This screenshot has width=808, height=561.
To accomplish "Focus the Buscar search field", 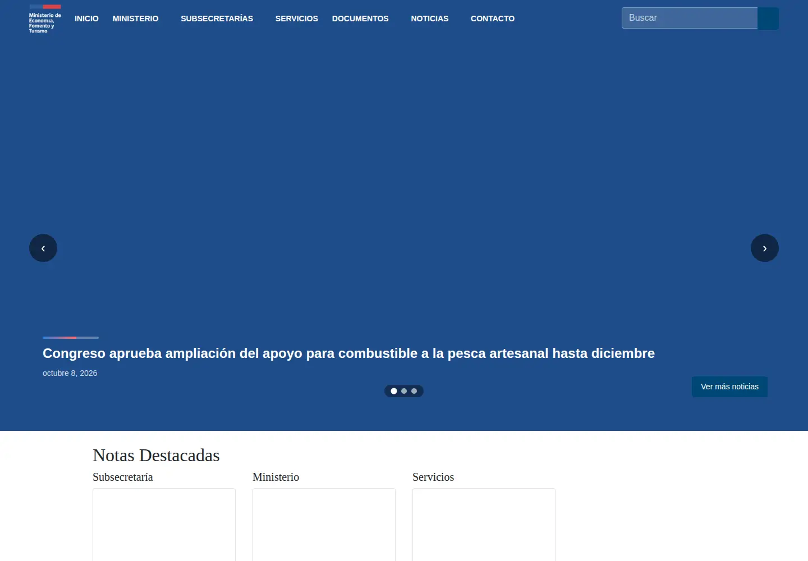I will click(x=690, y=18).
